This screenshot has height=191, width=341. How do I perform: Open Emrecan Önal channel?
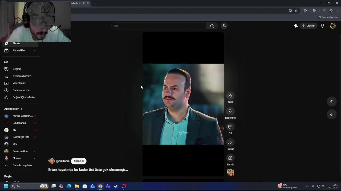click(x=20, y=151)
